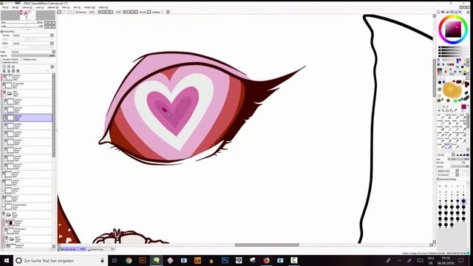The width and height of the screenshot is (473, 266).
Task: Open the brush blend mode Normal dropdown
Action: click(453, 155)
